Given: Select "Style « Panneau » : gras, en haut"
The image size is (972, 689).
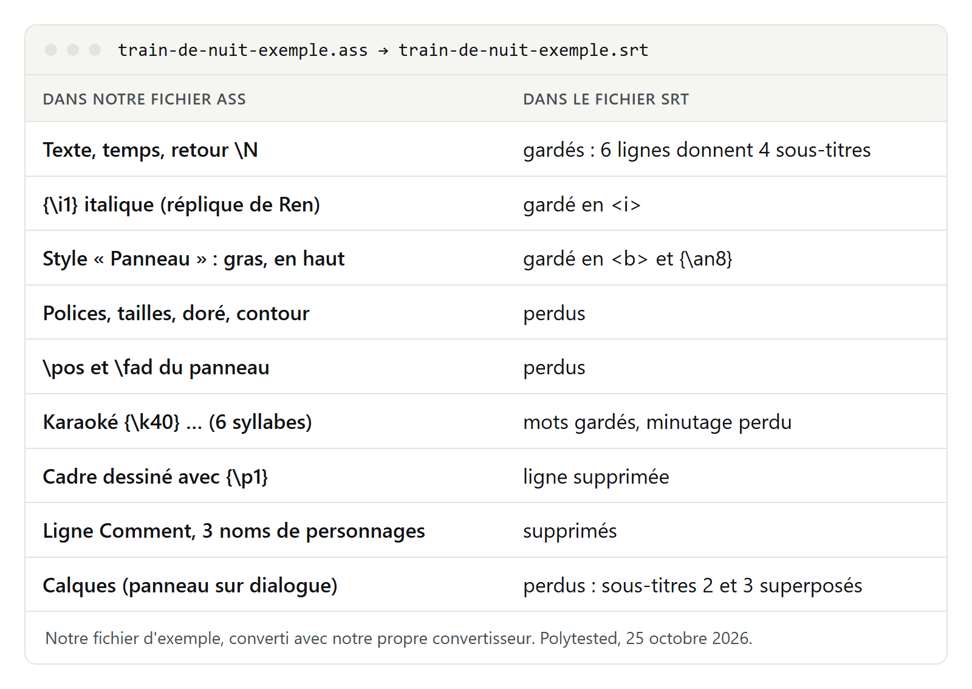Looking at the screenshot, I should click(x=194, y=258).
